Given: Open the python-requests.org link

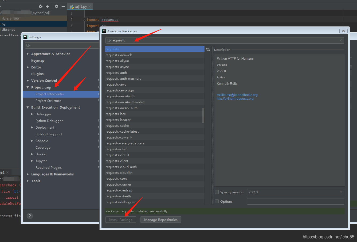Looking at the screenshot, I should click(235, 99).
